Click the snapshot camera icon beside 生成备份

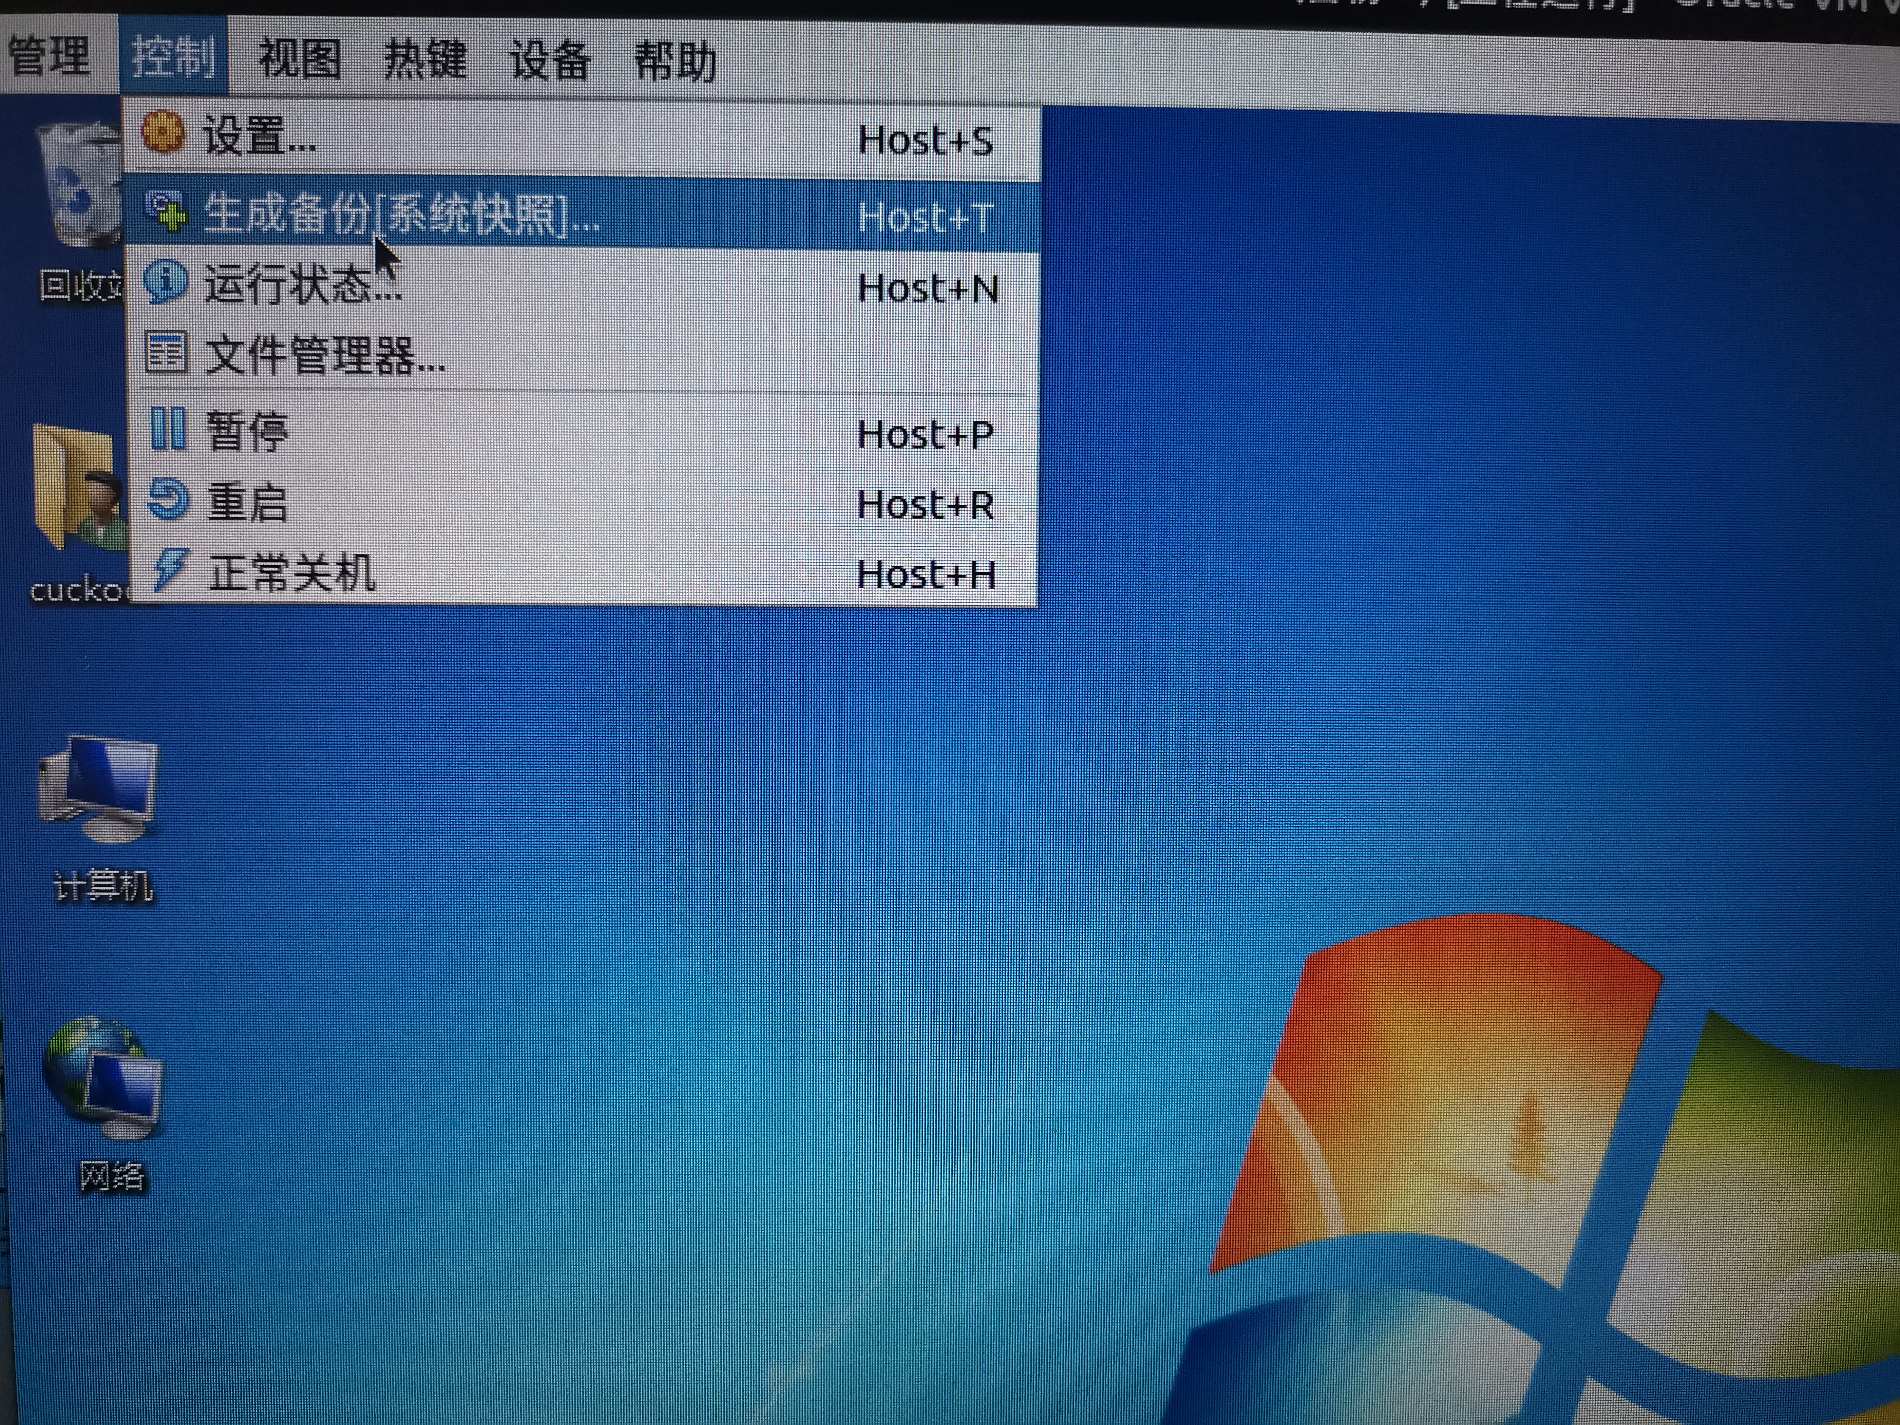[168, 211]
